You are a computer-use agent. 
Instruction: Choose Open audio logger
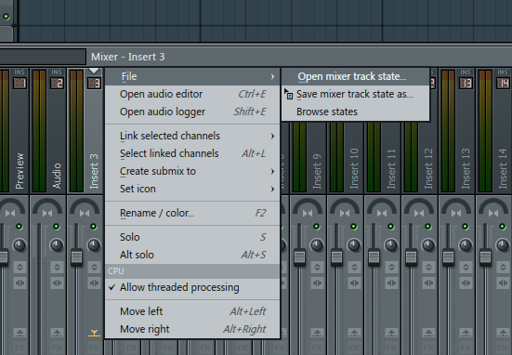click(x=192, y=112)
